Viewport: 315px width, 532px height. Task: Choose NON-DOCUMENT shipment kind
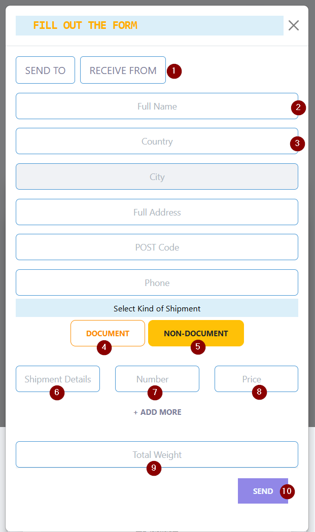[196, 333]
